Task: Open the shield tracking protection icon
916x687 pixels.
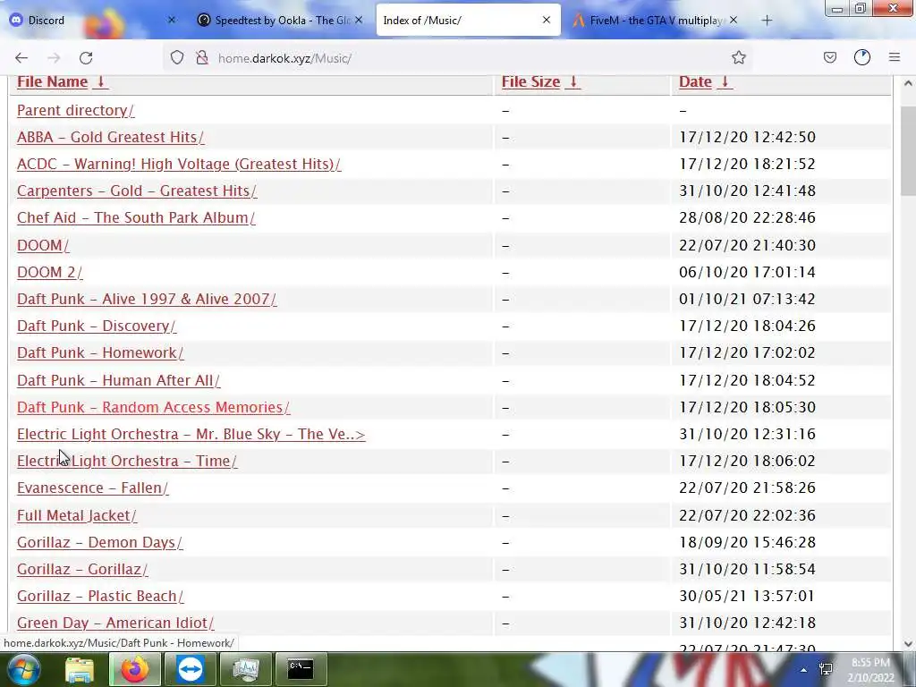Action: [177, 57]
